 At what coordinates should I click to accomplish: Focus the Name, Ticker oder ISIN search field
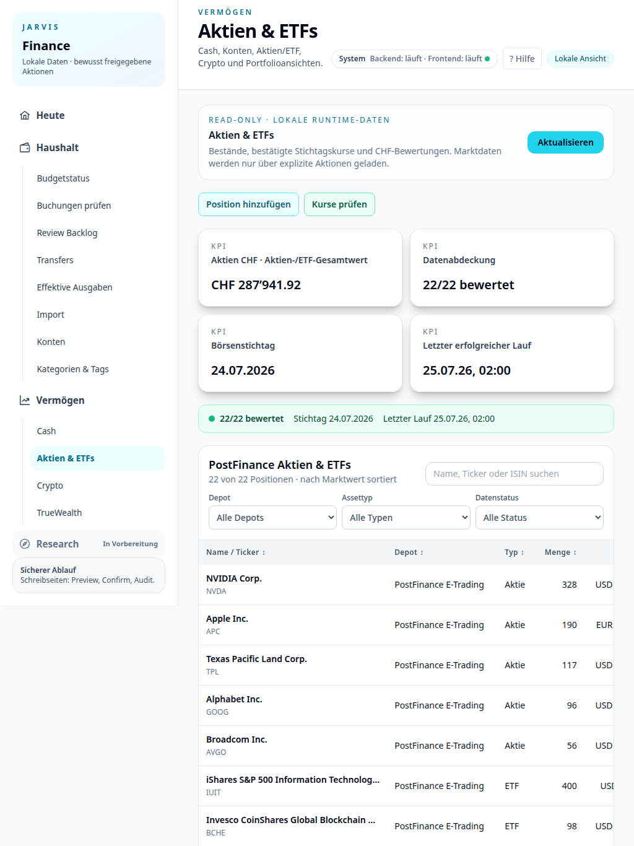515,474
